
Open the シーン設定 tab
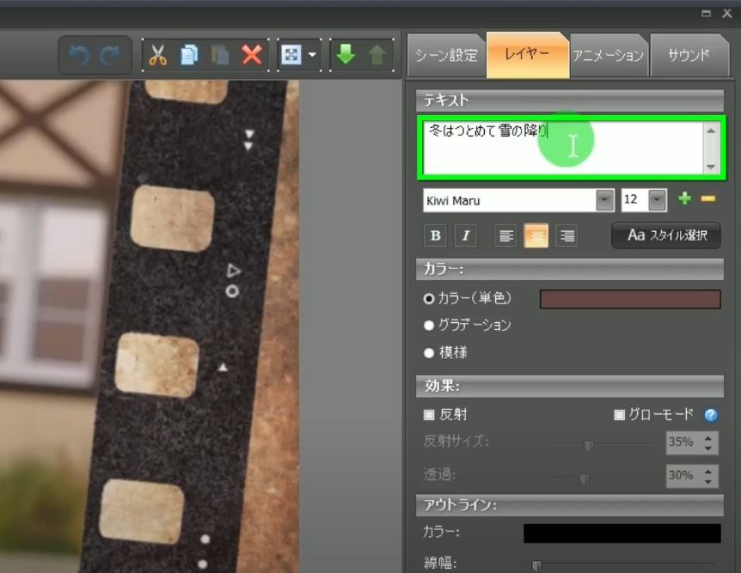tap(446, 56)
